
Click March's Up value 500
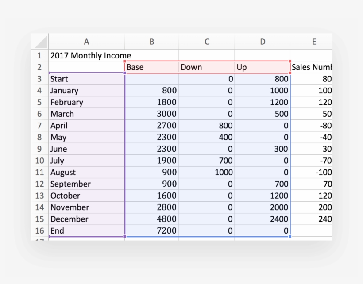tap(263, 114)
